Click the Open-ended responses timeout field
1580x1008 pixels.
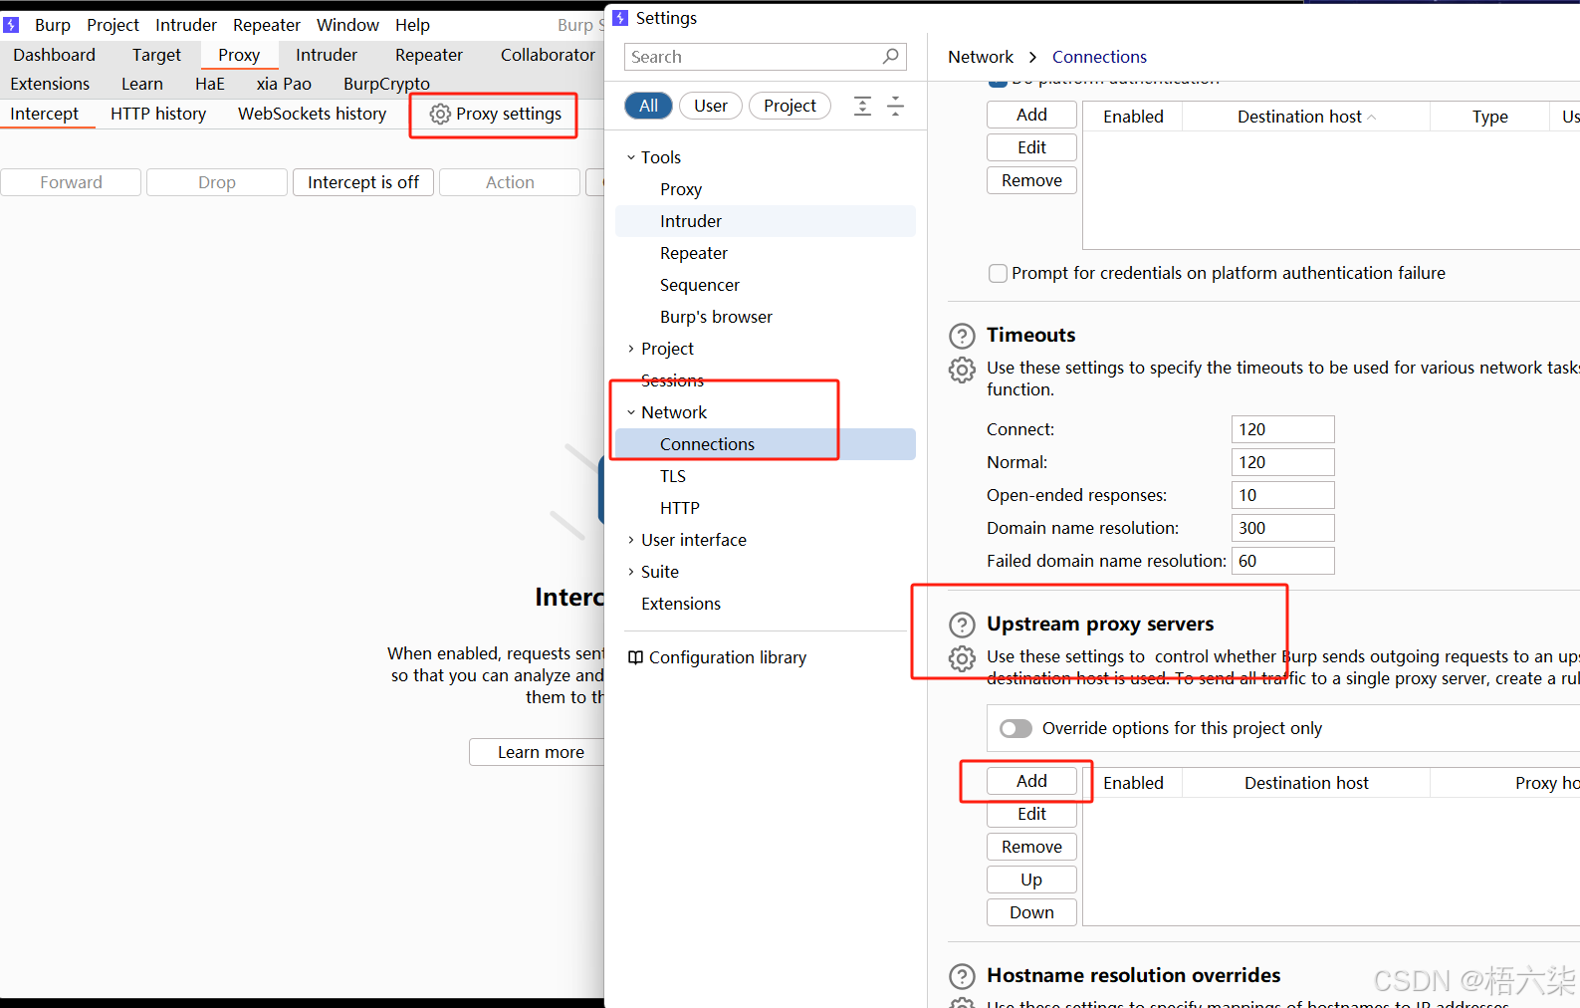pyautogui.click(x=1282, y=495)
